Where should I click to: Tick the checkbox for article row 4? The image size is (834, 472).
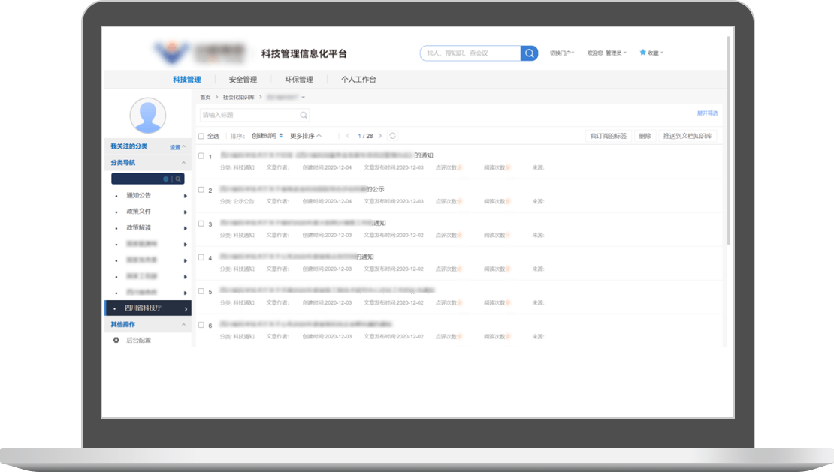201,257
